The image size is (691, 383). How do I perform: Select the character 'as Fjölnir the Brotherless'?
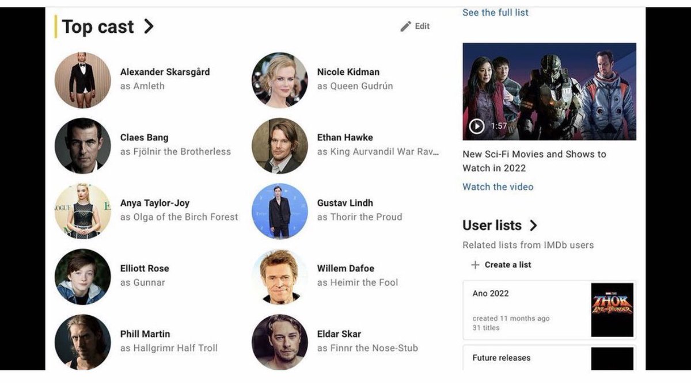coord(175,152)
